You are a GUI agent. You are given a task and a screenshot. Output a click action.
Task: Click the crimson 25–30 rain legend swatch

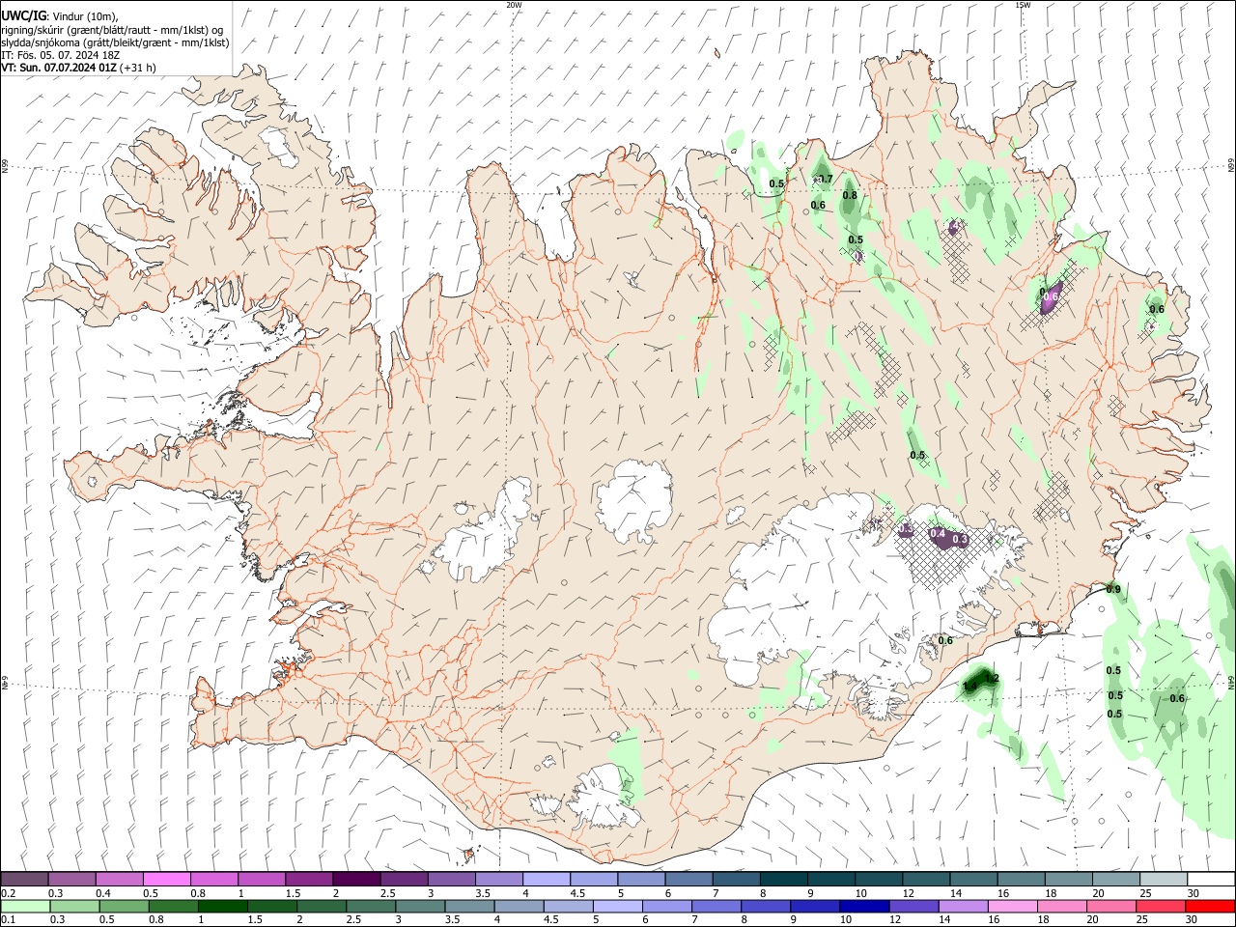pyautogui.click(x=1161, y=906)
